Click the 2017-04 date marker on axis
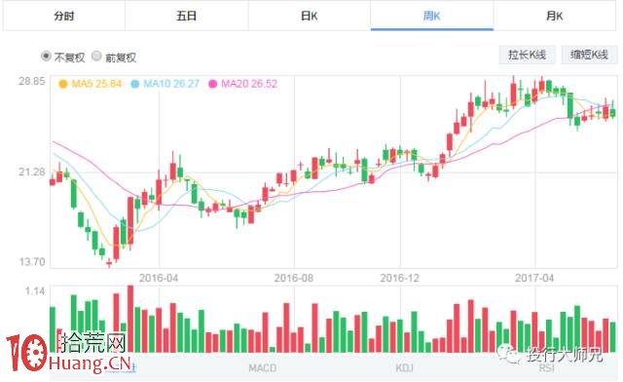 [x=534, y=278]
